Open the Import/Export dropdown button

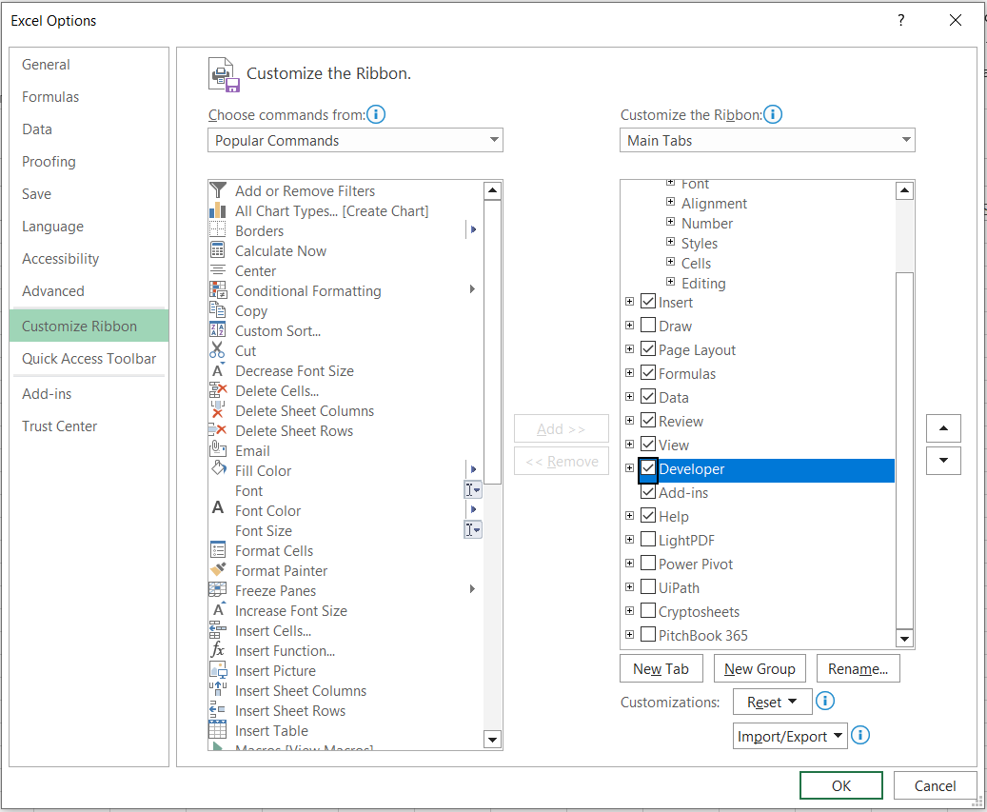790,736
